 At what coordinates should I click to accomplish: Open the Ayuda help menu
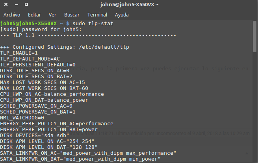122,15
